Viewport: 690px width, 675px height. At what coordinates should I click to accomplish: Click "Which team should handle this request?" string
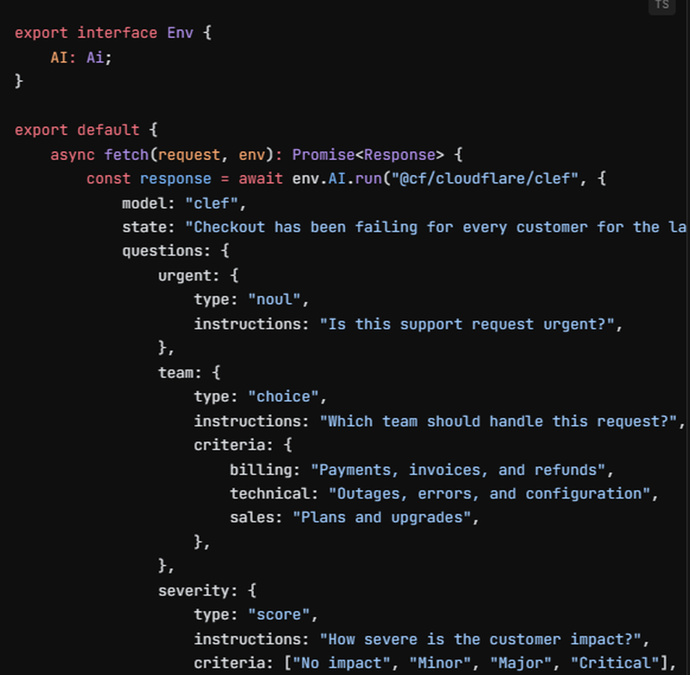pyautogui.click(x=498, y=422)
